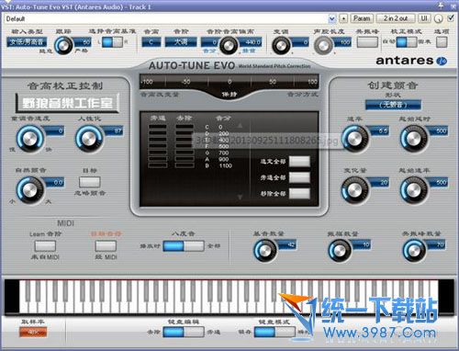Click the variation value field showing 20
The width and height of the screenshot is (459, 351).
tap(380, 183)
